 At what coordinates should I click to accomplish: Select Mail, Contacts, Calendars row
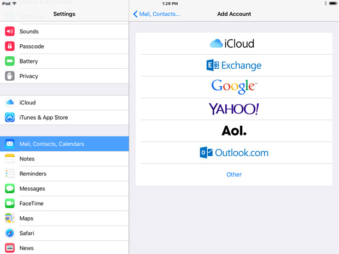click(x=64, y=144)
